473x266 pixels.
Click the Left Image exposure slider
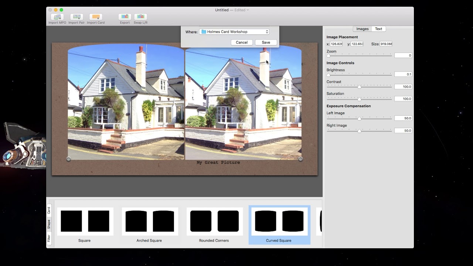coord(359,119)
